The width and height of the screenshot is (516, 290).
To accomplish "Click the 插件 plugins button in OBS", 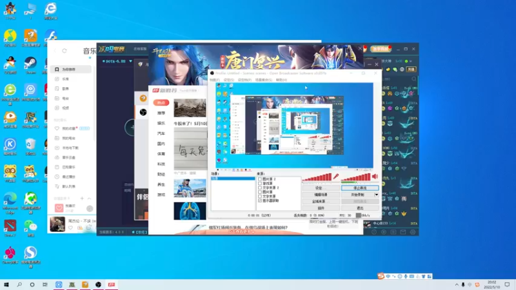I will [x=321, y=208].
